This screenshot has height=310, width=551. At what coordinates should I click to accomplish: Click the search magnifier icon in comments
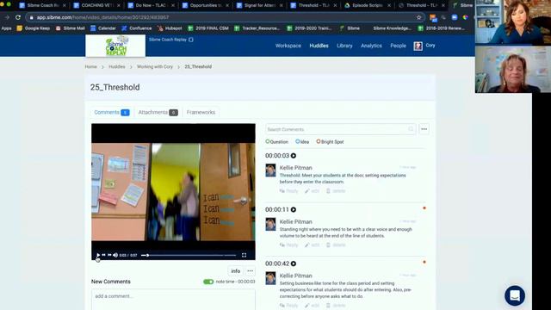click(411, 129)
